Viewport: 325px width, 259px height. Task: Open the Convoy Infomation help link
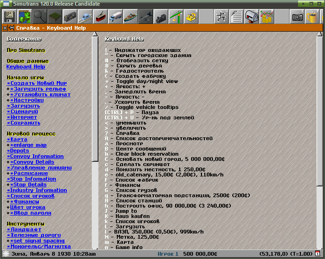pos(35,156)
